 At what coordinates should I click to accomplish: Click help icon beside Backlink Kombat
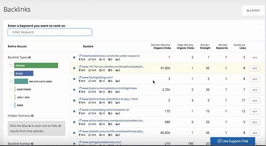point(32,143)
